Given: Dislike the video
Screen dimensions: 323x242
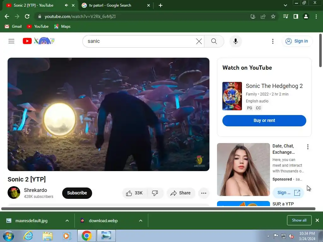Looking at the screenshot, I should [155, 193].
